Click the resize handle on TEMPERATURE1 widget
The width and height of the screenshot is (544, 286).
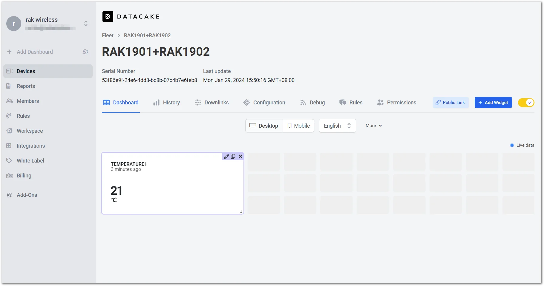click(x=241, y=211)
